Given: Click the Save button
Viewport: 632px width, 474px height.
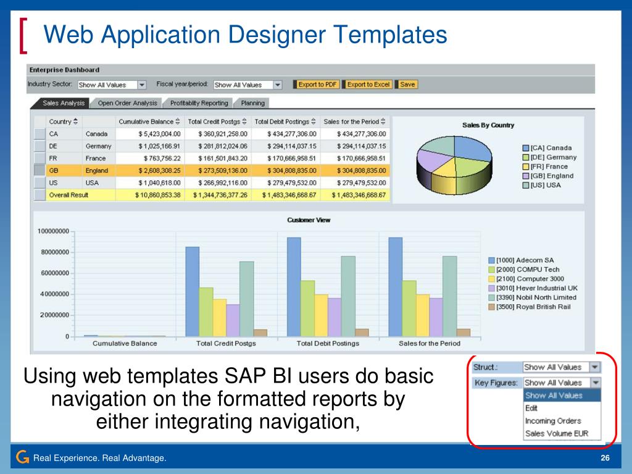Looking at the screenshot, I should pyautogui.click(x=407, y=84).
